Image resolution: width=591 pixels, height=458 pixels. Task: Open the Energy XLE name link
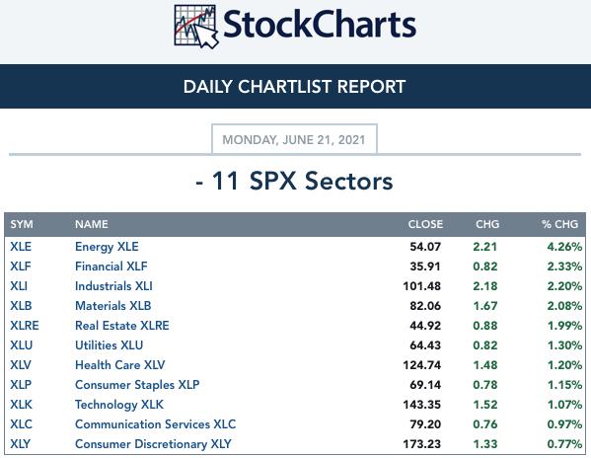(x=107, y=247)
